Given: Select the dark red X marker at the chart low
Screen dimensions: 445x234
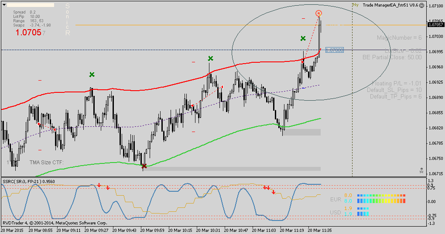Looking at the screenshot, I should (144, 166).
